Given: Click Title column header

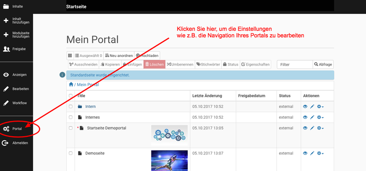Looking at the screenshot, I should point(81,96).
